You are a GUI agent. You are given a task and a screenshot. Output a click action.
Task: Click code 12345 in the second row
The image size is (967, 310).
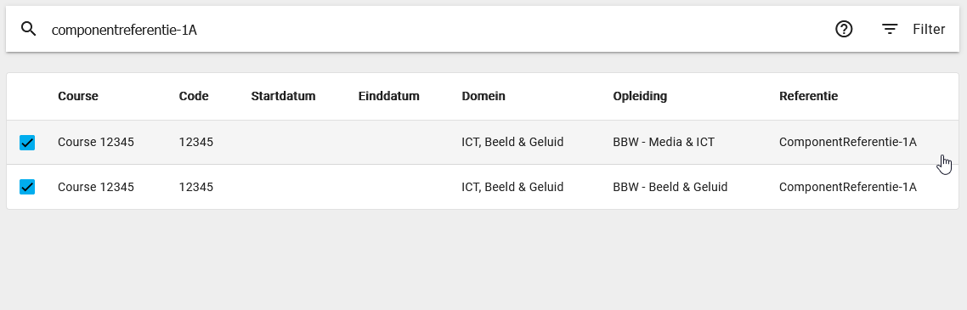pos(196,187)
